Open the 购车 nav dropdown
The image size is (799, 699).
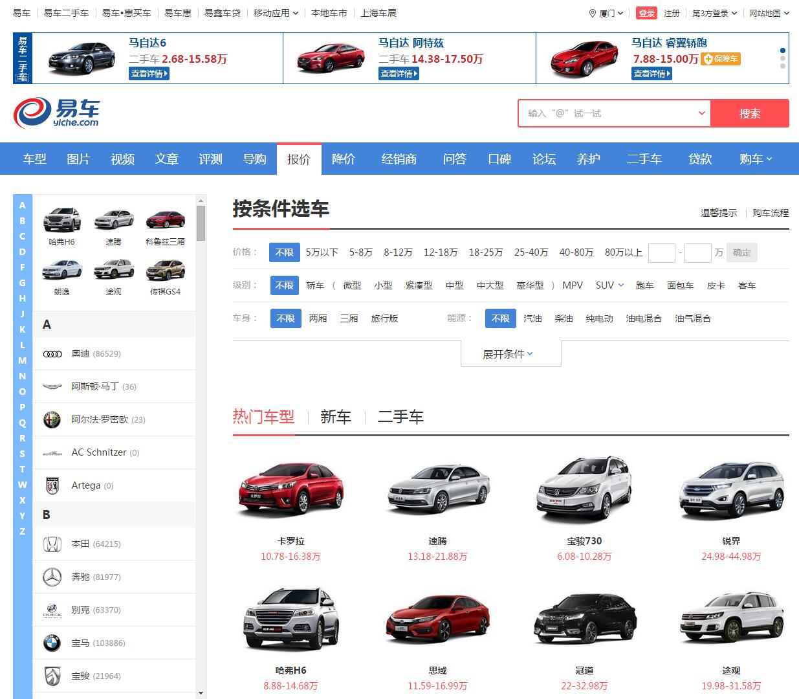tap(756, 159)
